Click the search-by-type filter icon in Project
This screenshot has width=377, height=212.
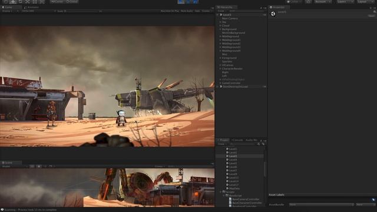click(x=258, y=144)
